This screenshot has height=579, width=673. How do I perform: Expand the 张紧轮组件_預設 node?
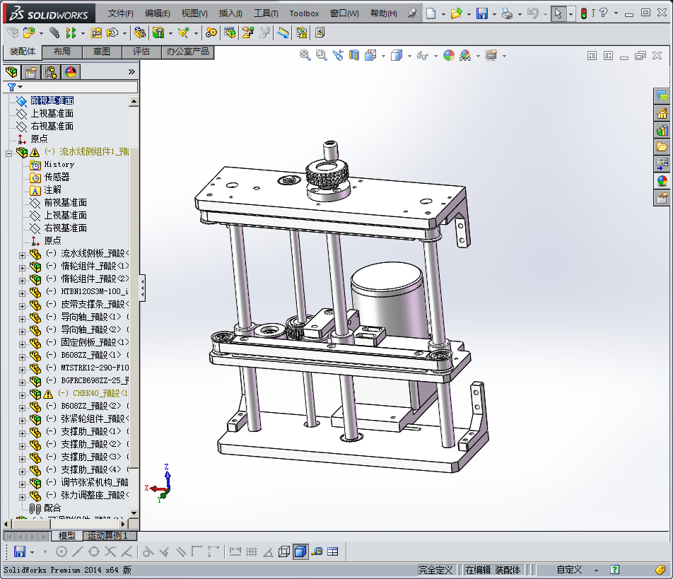coord(23,421)
